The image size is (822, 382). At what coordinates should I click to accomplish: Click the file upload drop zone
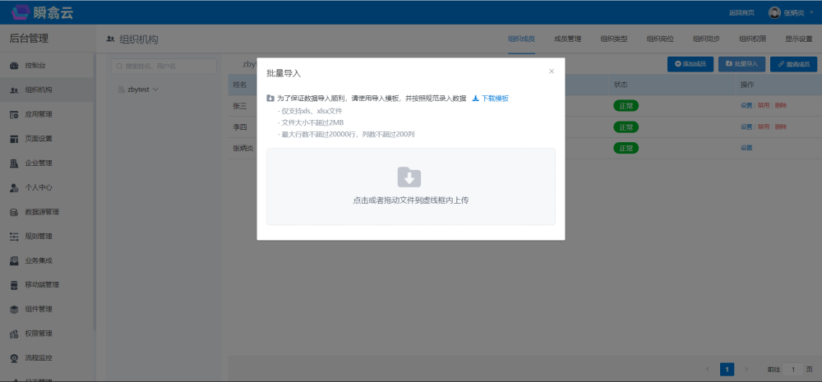coord(410,186)
